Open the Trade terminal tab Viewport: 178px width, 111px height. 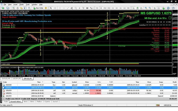pyautogui.click(x=6, y=102)
